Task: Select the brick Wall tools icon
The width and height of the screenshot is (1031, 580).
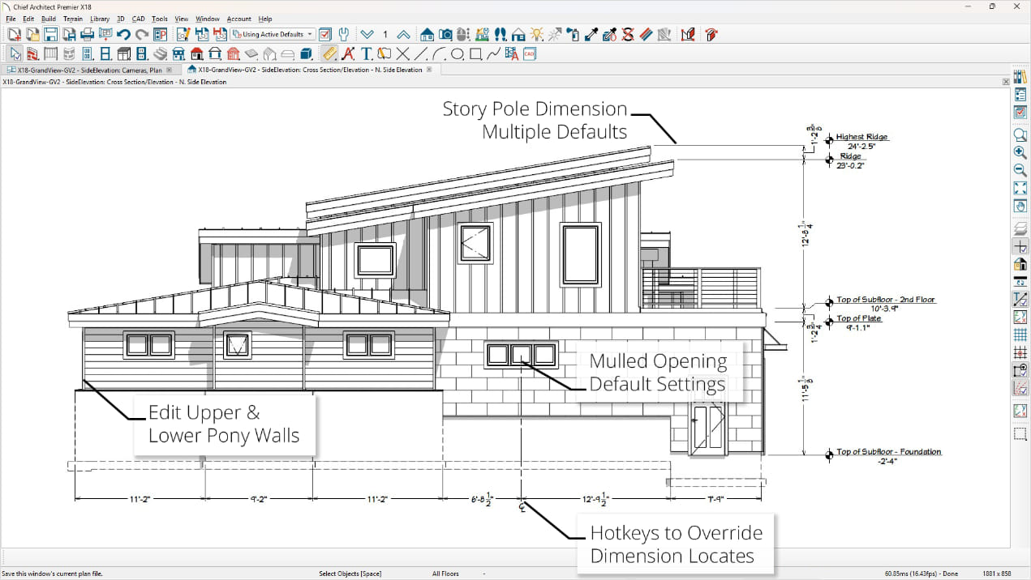Action: (33, 54)
